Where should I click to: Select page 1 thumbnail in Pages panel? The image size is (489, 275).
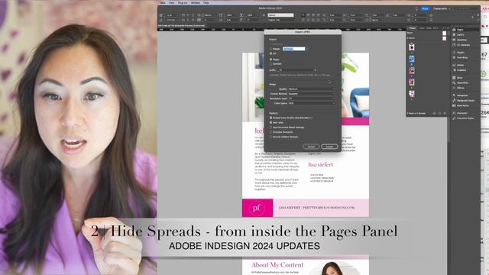point(412,47)
